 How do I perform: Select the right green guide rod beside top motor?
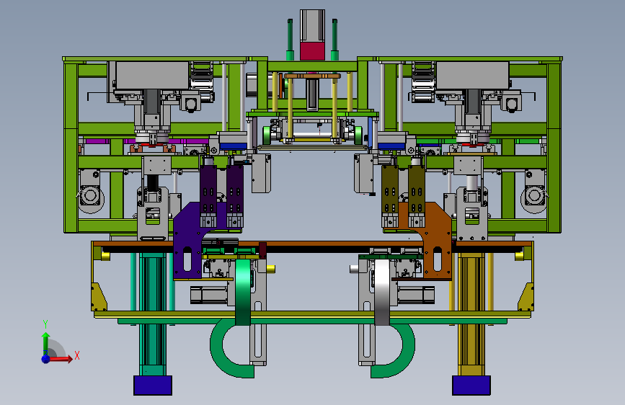coord(334,40)
